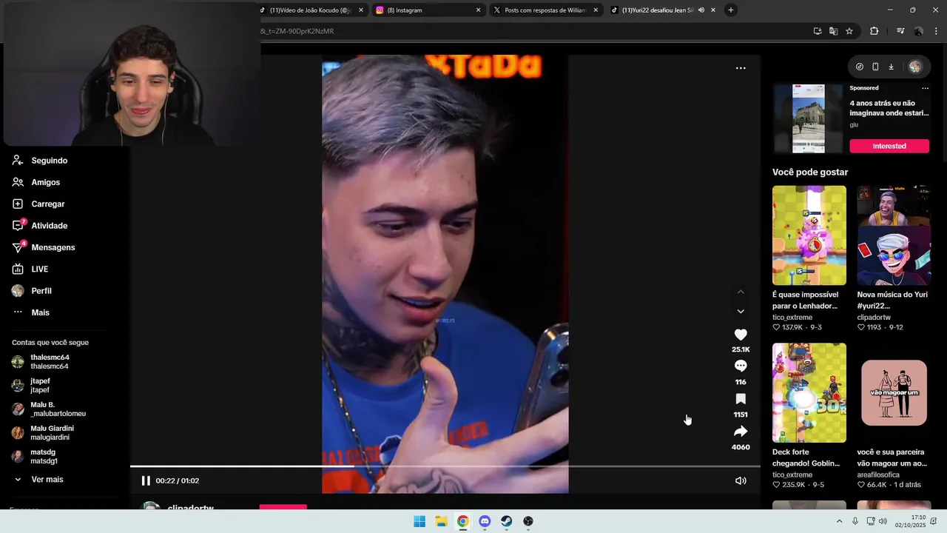This screenshot has height=533, width=947.
Task: Open OBS Studio from the taskbar
Action: [528, 521]
